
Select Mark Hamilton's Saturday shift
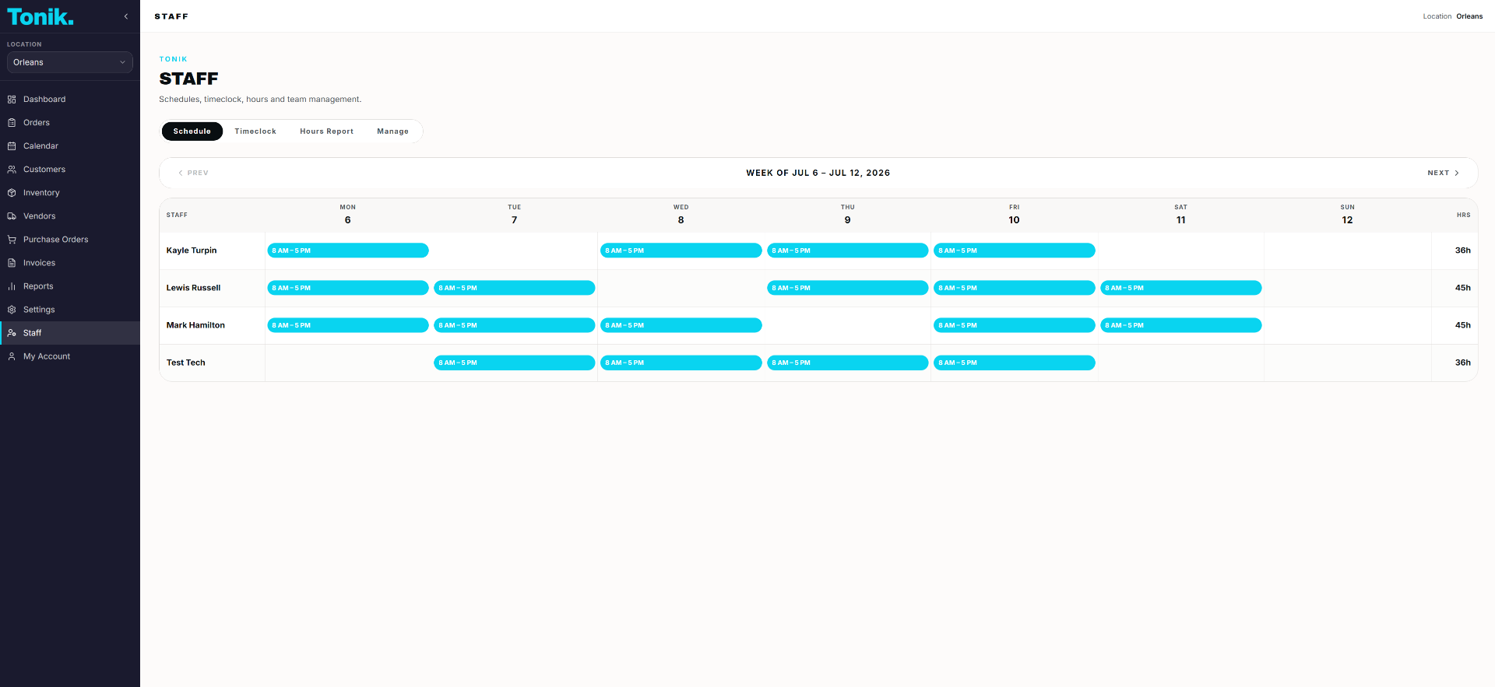click(x=1181, y=325)
